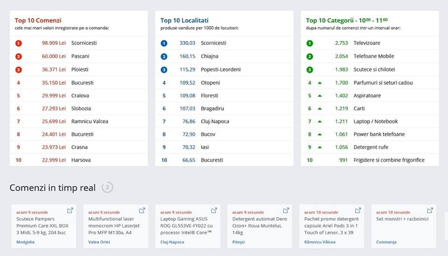This screenshot has width=448, height=256.
Task: Click Telefoane Mobile category name
Action: (x=374, y=56)
